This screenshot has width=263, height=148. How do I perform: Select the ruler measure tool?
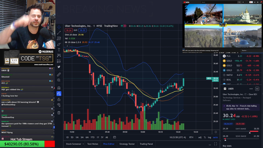click(x=59, y=74)
